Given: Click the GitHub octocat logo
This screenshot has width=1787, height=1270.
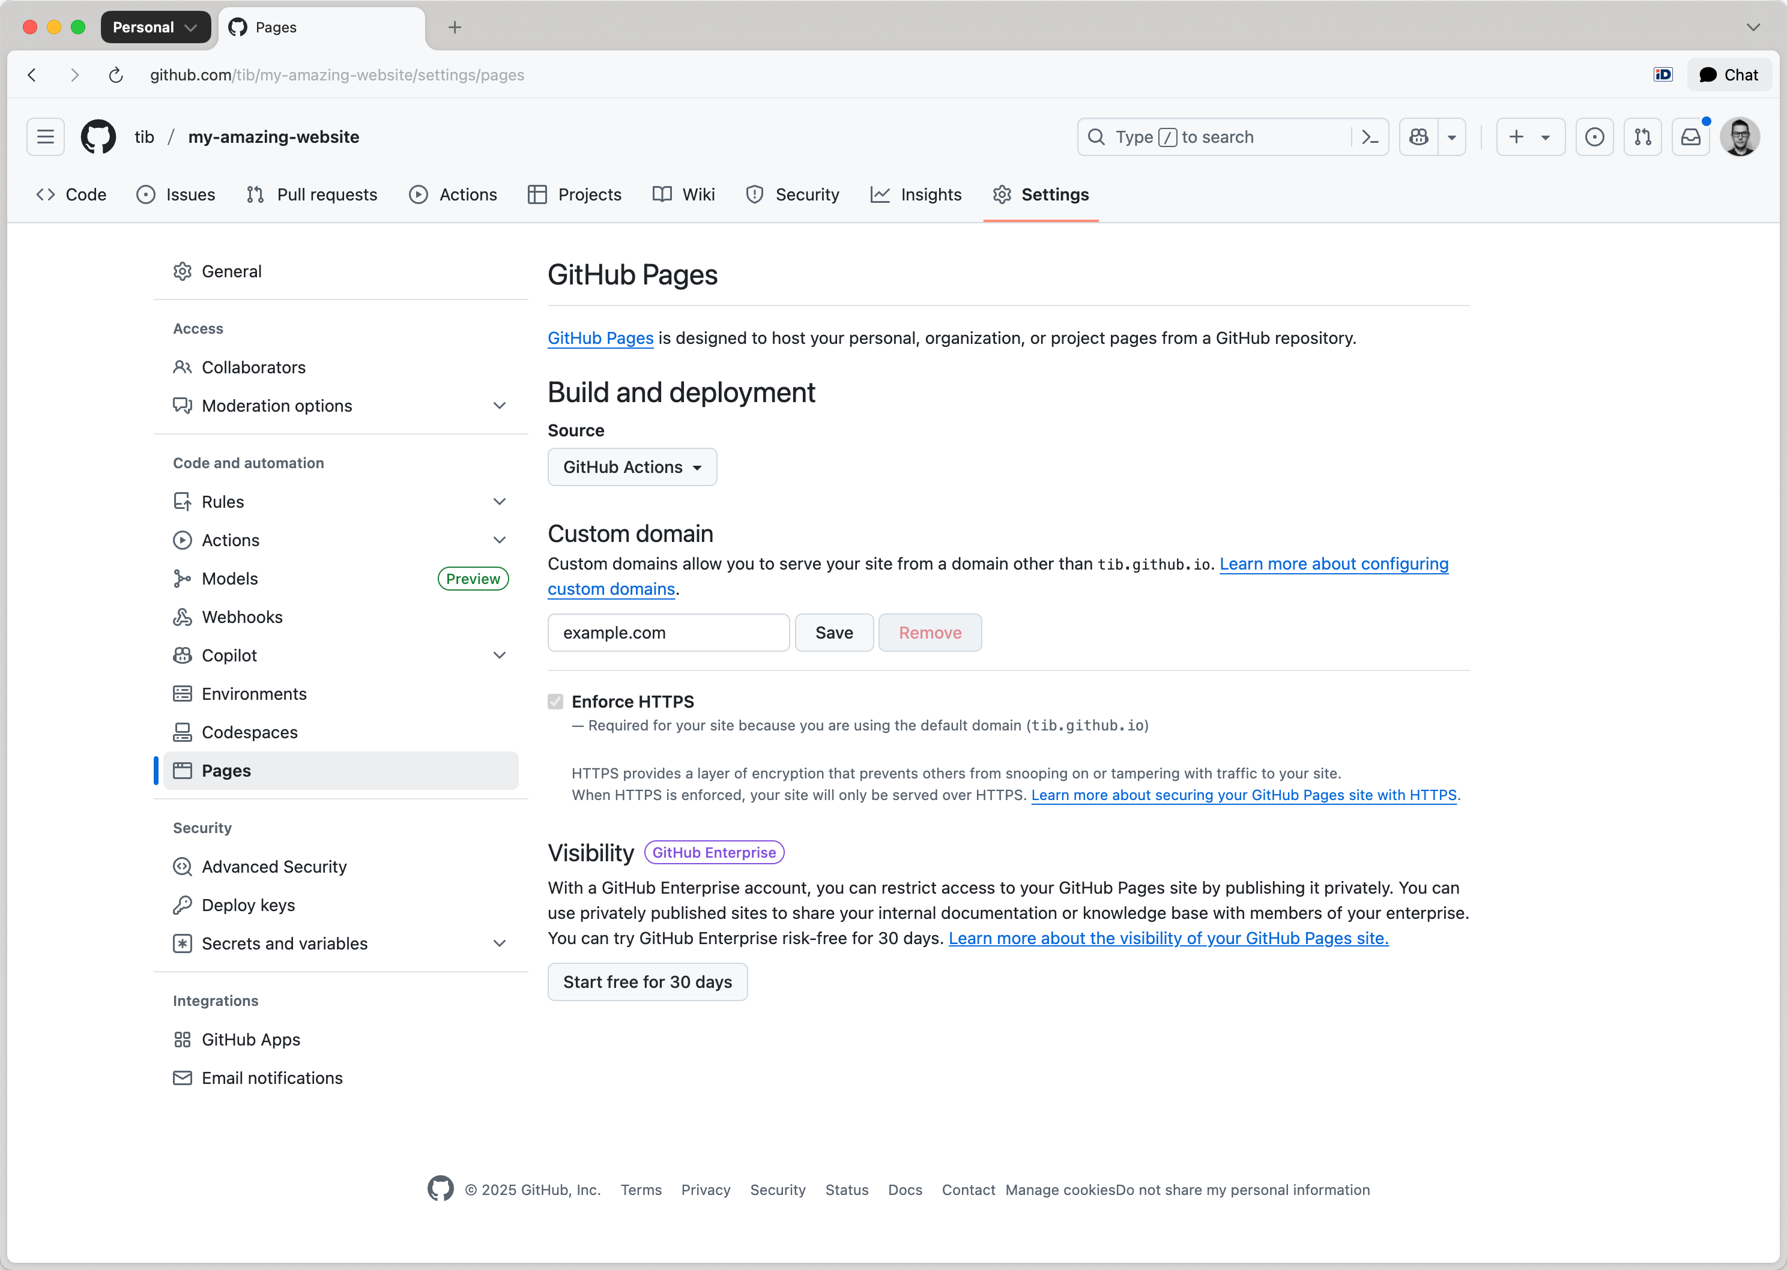Looking at the screenshot, I should coord(98,137).
